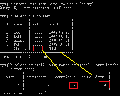Image resolution: width=120 pixels, height=96 pixels.
Task: Click the NULL value in birth column
Action: coord(53,49)
